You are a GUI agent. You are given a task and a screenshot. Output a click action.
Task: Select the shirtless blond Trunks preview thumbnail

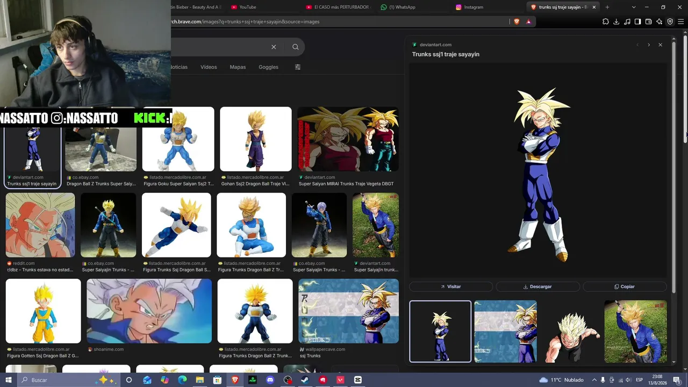[x=570, y=331]
